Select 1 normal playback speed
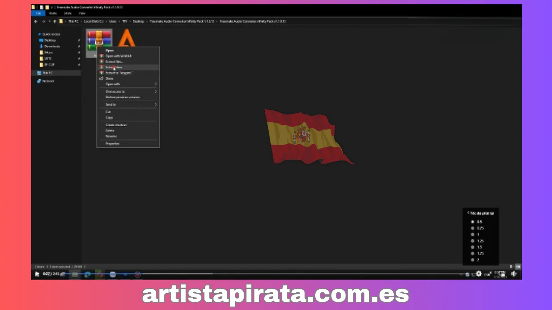 click(475, 235)
